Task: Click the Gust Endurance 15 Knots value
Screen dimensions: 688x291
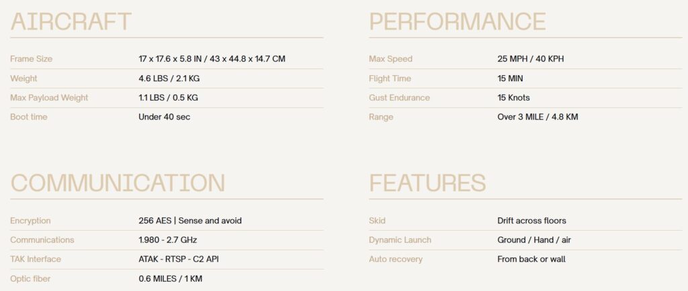Action: [513, 98]
